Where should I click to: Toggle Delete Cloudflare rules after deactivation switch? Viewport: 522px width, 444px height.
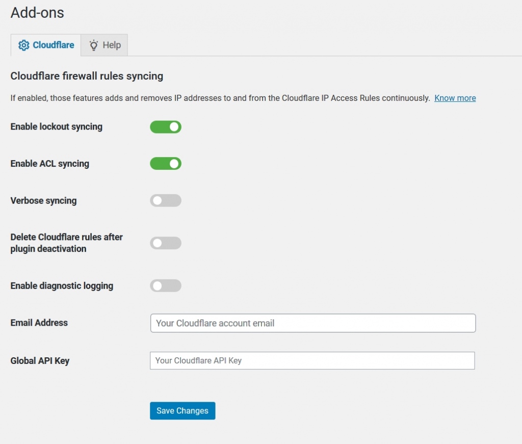[x=166, y=243]
